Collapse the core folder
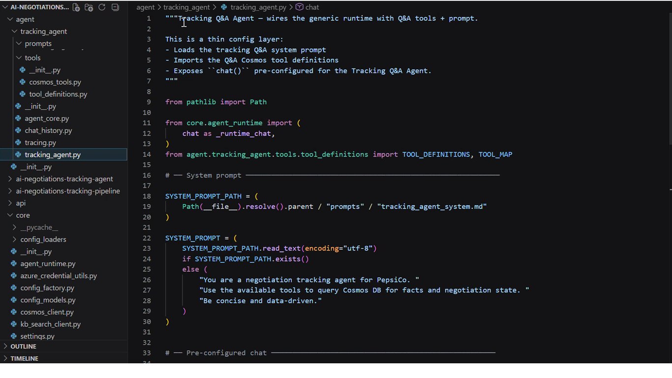672x378 pixels. pos(10,215)
